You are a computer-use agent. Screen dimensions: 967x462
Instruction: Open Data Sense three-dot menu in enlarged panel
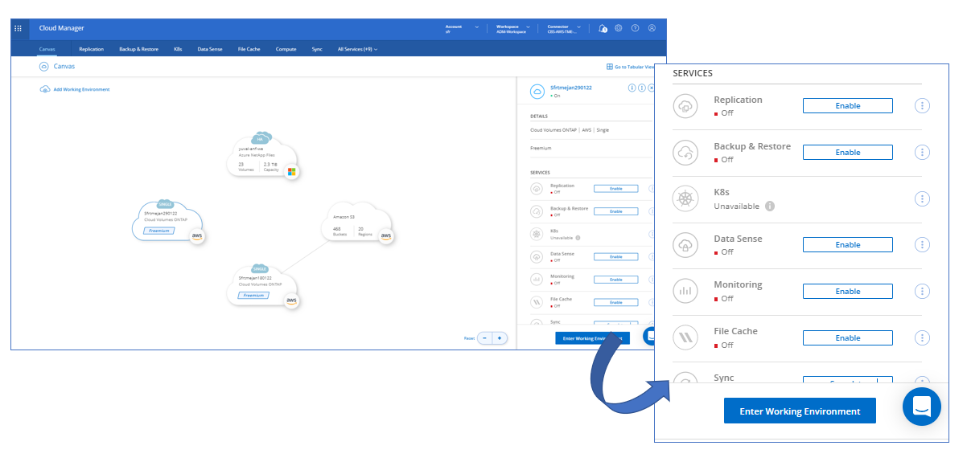[923, 245]
